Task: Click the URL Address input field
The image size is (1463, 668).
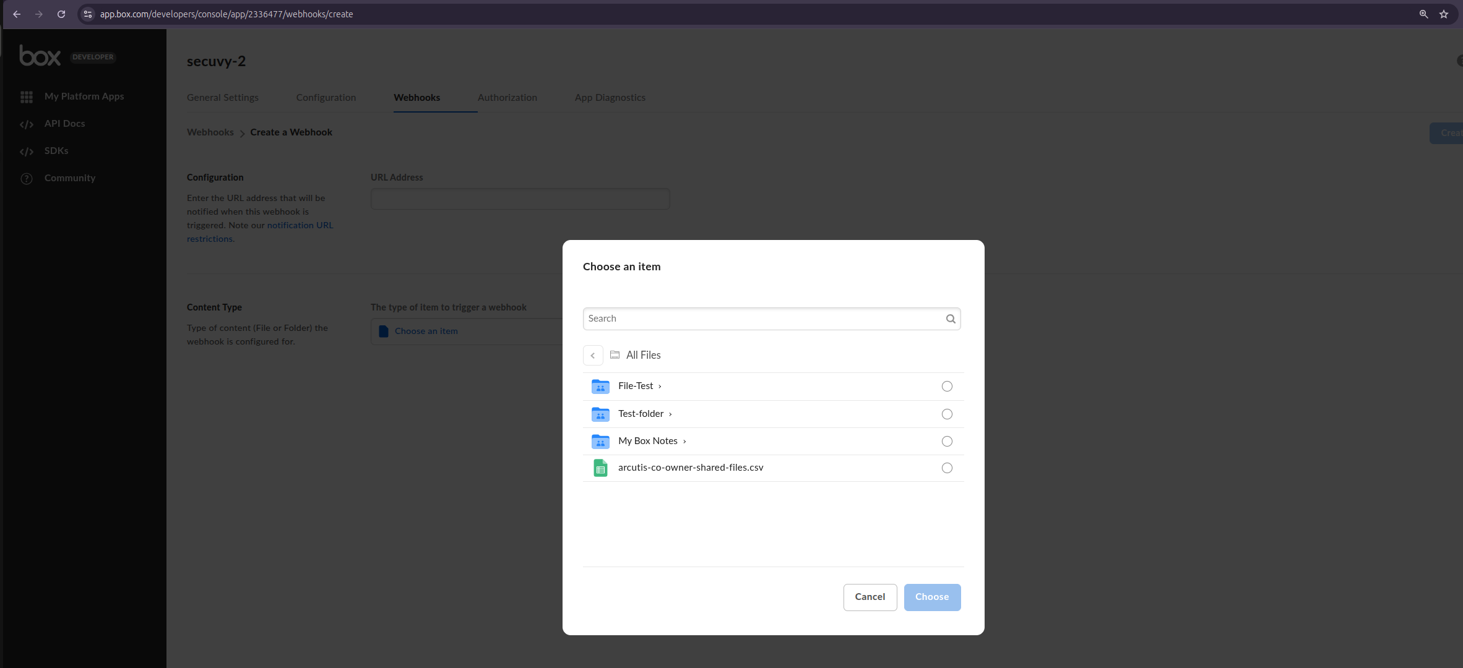Action: [520, 199]
